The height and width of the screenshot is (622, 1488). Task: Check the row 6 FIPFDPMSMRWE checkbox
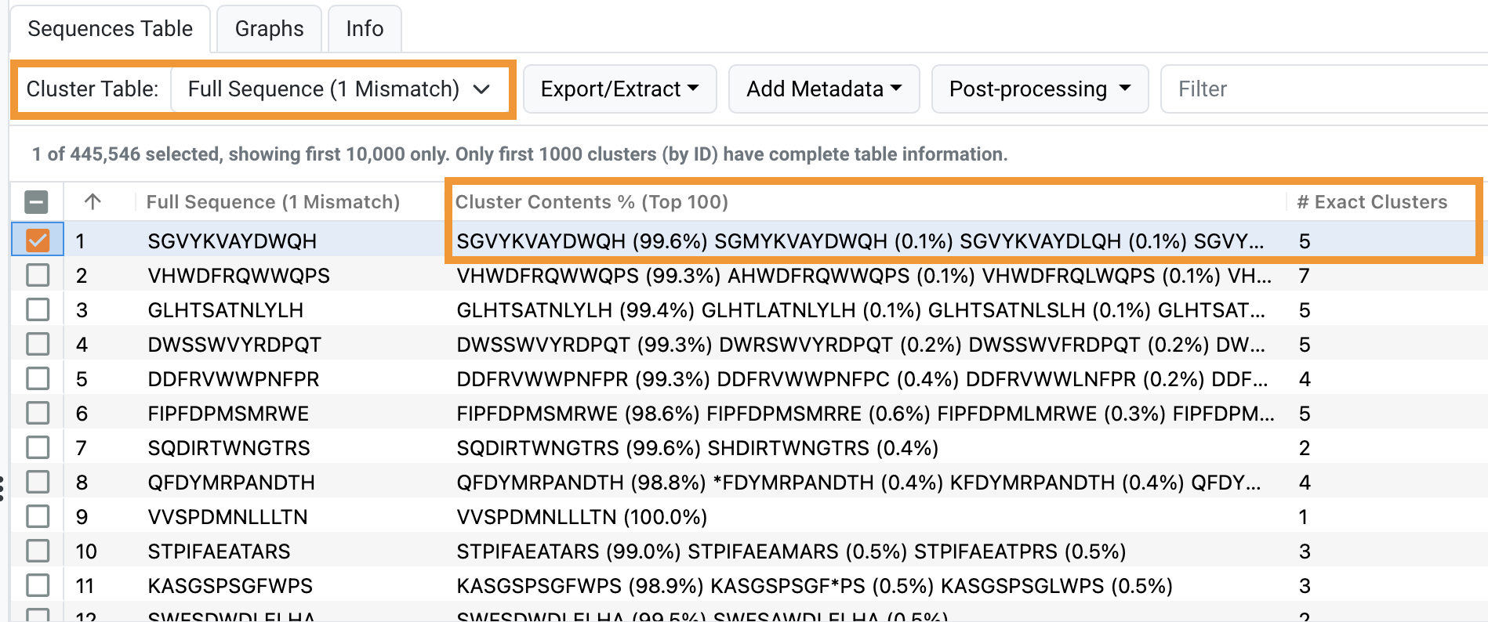(x=38, y=413)
